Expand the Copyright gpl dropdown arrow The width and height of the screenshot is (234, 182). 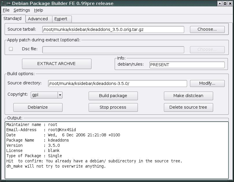tap(60, 95)
